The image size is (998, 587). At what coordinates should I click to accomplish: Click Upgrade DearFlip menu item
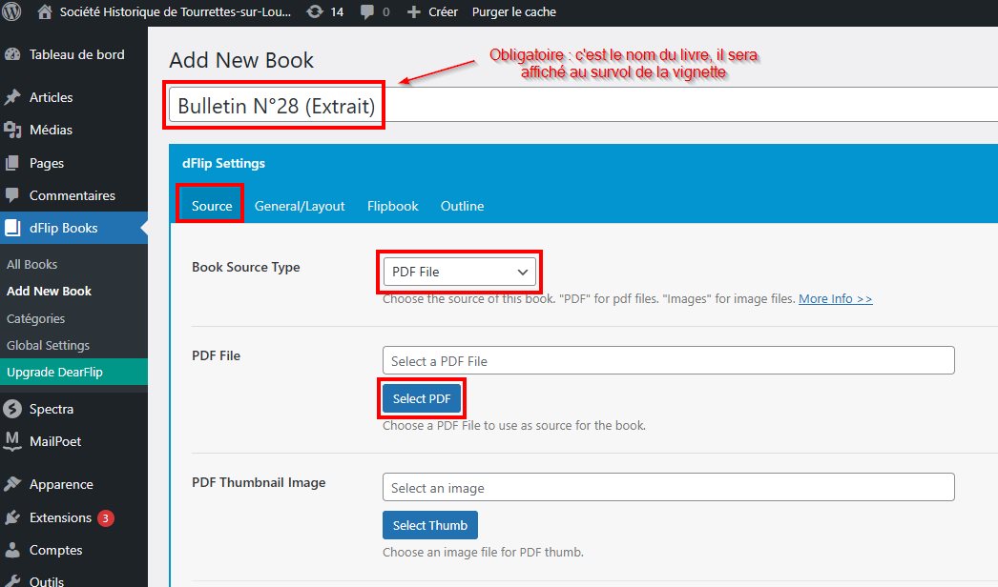point(73,372)
